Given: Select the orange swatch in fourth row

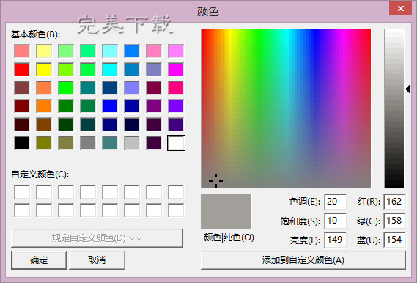Looking at the screenshot, I should point(44,106).
